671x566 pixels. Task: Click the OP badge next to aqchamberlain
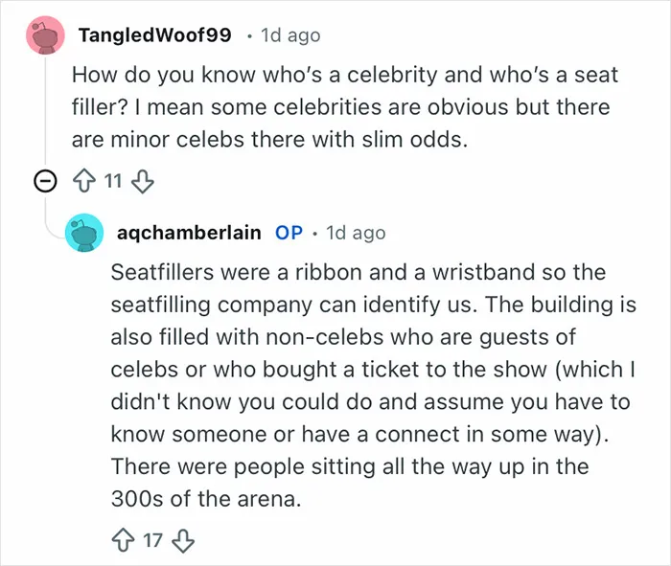[289, 233]
